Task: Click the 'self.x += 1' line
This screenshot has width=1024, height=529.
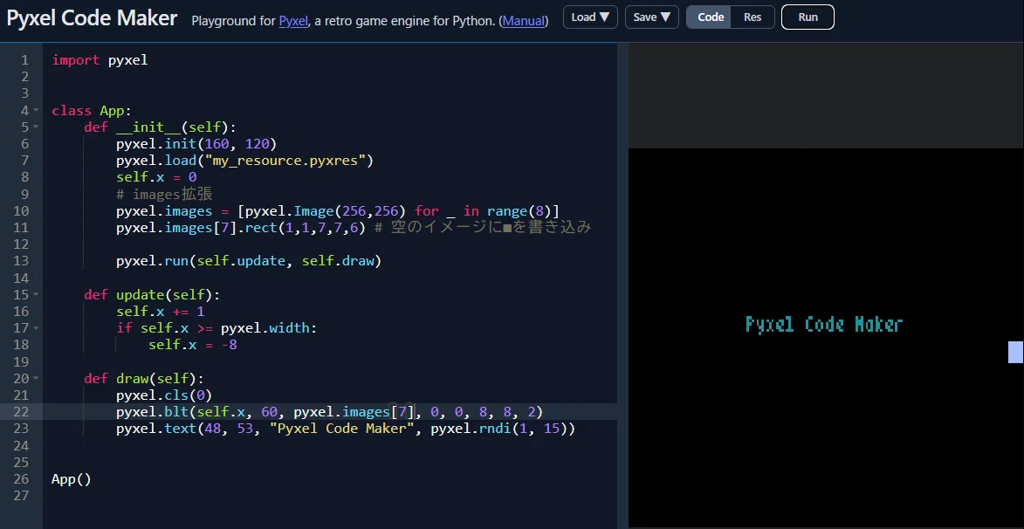Action: [161, 312]
